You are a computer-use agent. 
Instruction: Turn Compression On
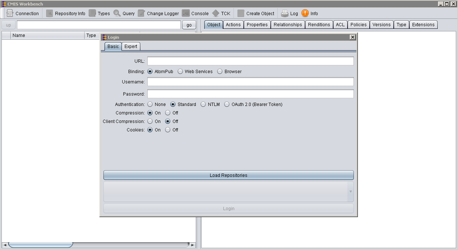pyautogui.click(x=150, y=113)
